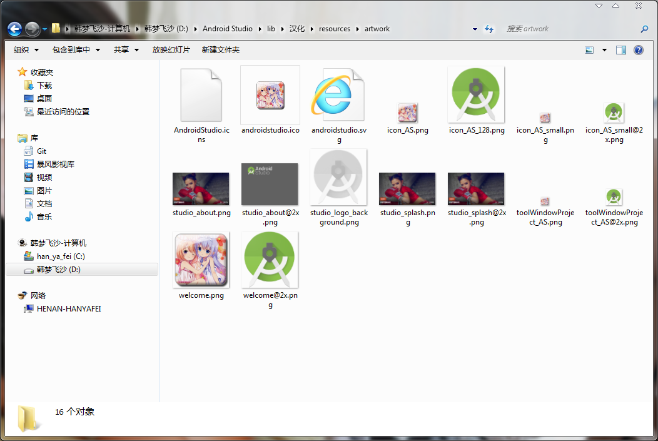Click the change view icon
This screenshot has height=441, width=658.
[589, 50]
